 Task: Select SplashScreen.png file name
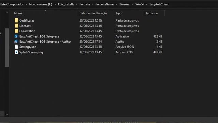[31, 52]
